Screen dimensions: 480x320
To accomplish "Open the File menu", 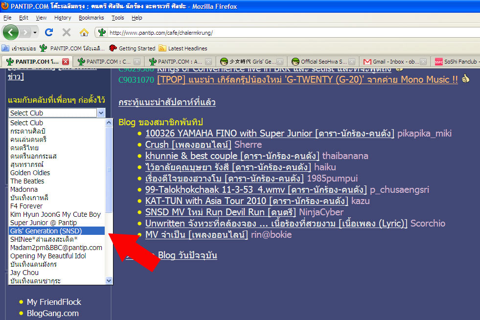I will (x=7, y=18).
